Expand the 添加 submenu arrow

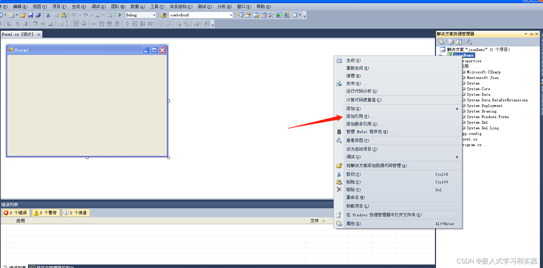coord(457,109)
